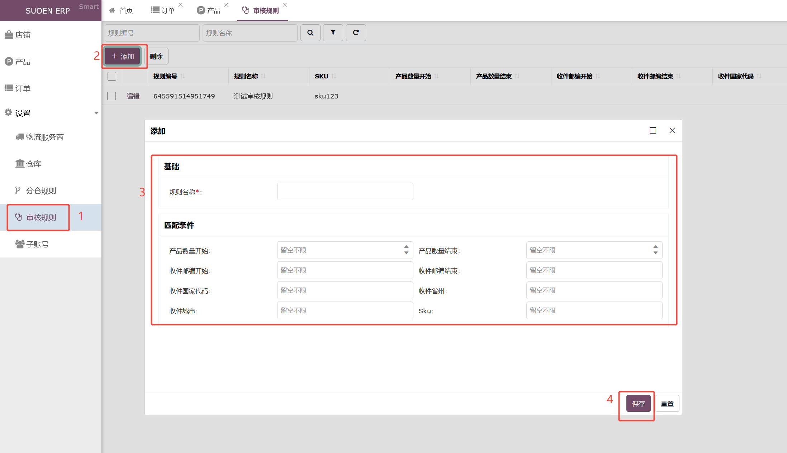
Task: Switch to the 产品 tab
Action: point(209,11)
